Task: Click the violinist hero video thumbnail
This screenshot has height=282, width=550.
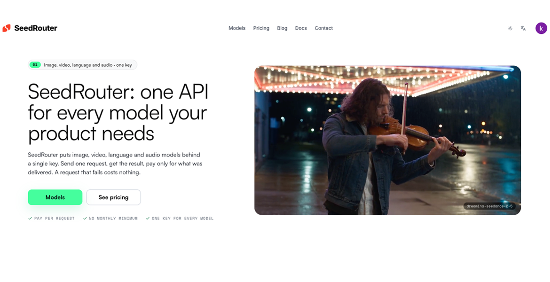Action: coord(387,140)
